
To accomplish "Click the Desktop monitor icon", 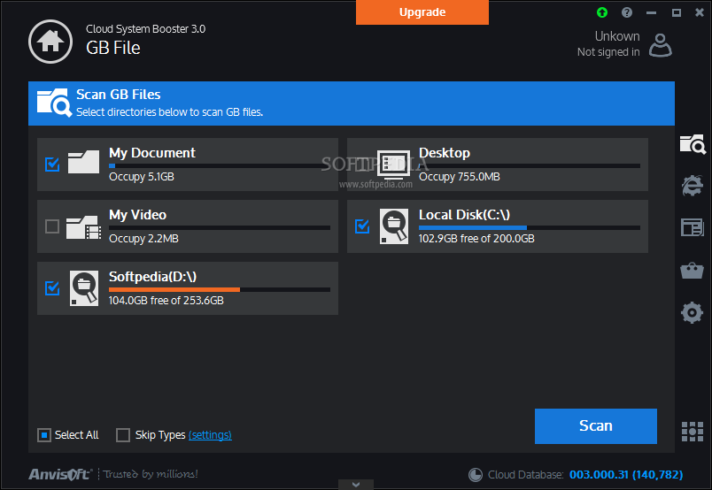I will (x=394, y=164).
